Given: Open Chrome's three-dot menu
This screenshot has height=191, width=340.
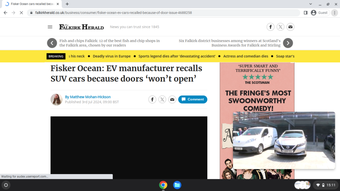Looking at the screenshot, I should point(335,13).
